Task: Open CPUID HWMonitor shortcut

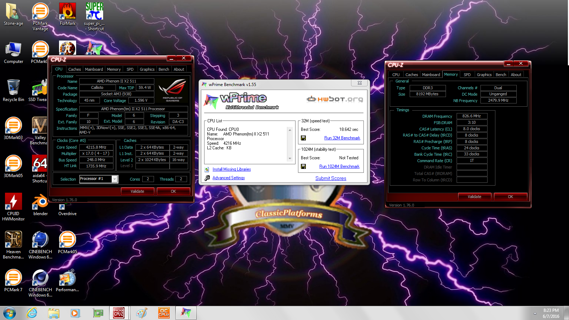Action: [x=13, y=207]
